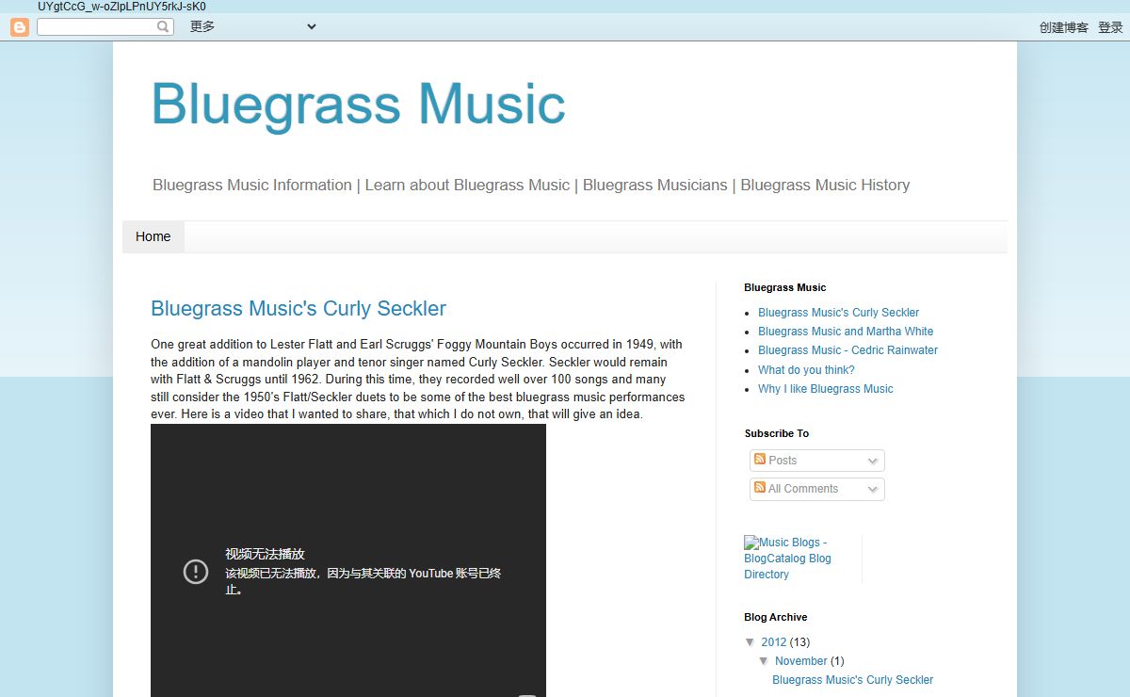Open Bluegrass Music and Martha White link
1130x697 pixels.
coord(846,331)
